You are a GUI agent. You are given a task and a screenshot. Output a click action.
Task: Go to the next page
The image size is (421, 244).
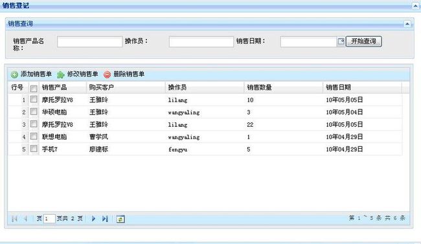(x=93, y=219)
